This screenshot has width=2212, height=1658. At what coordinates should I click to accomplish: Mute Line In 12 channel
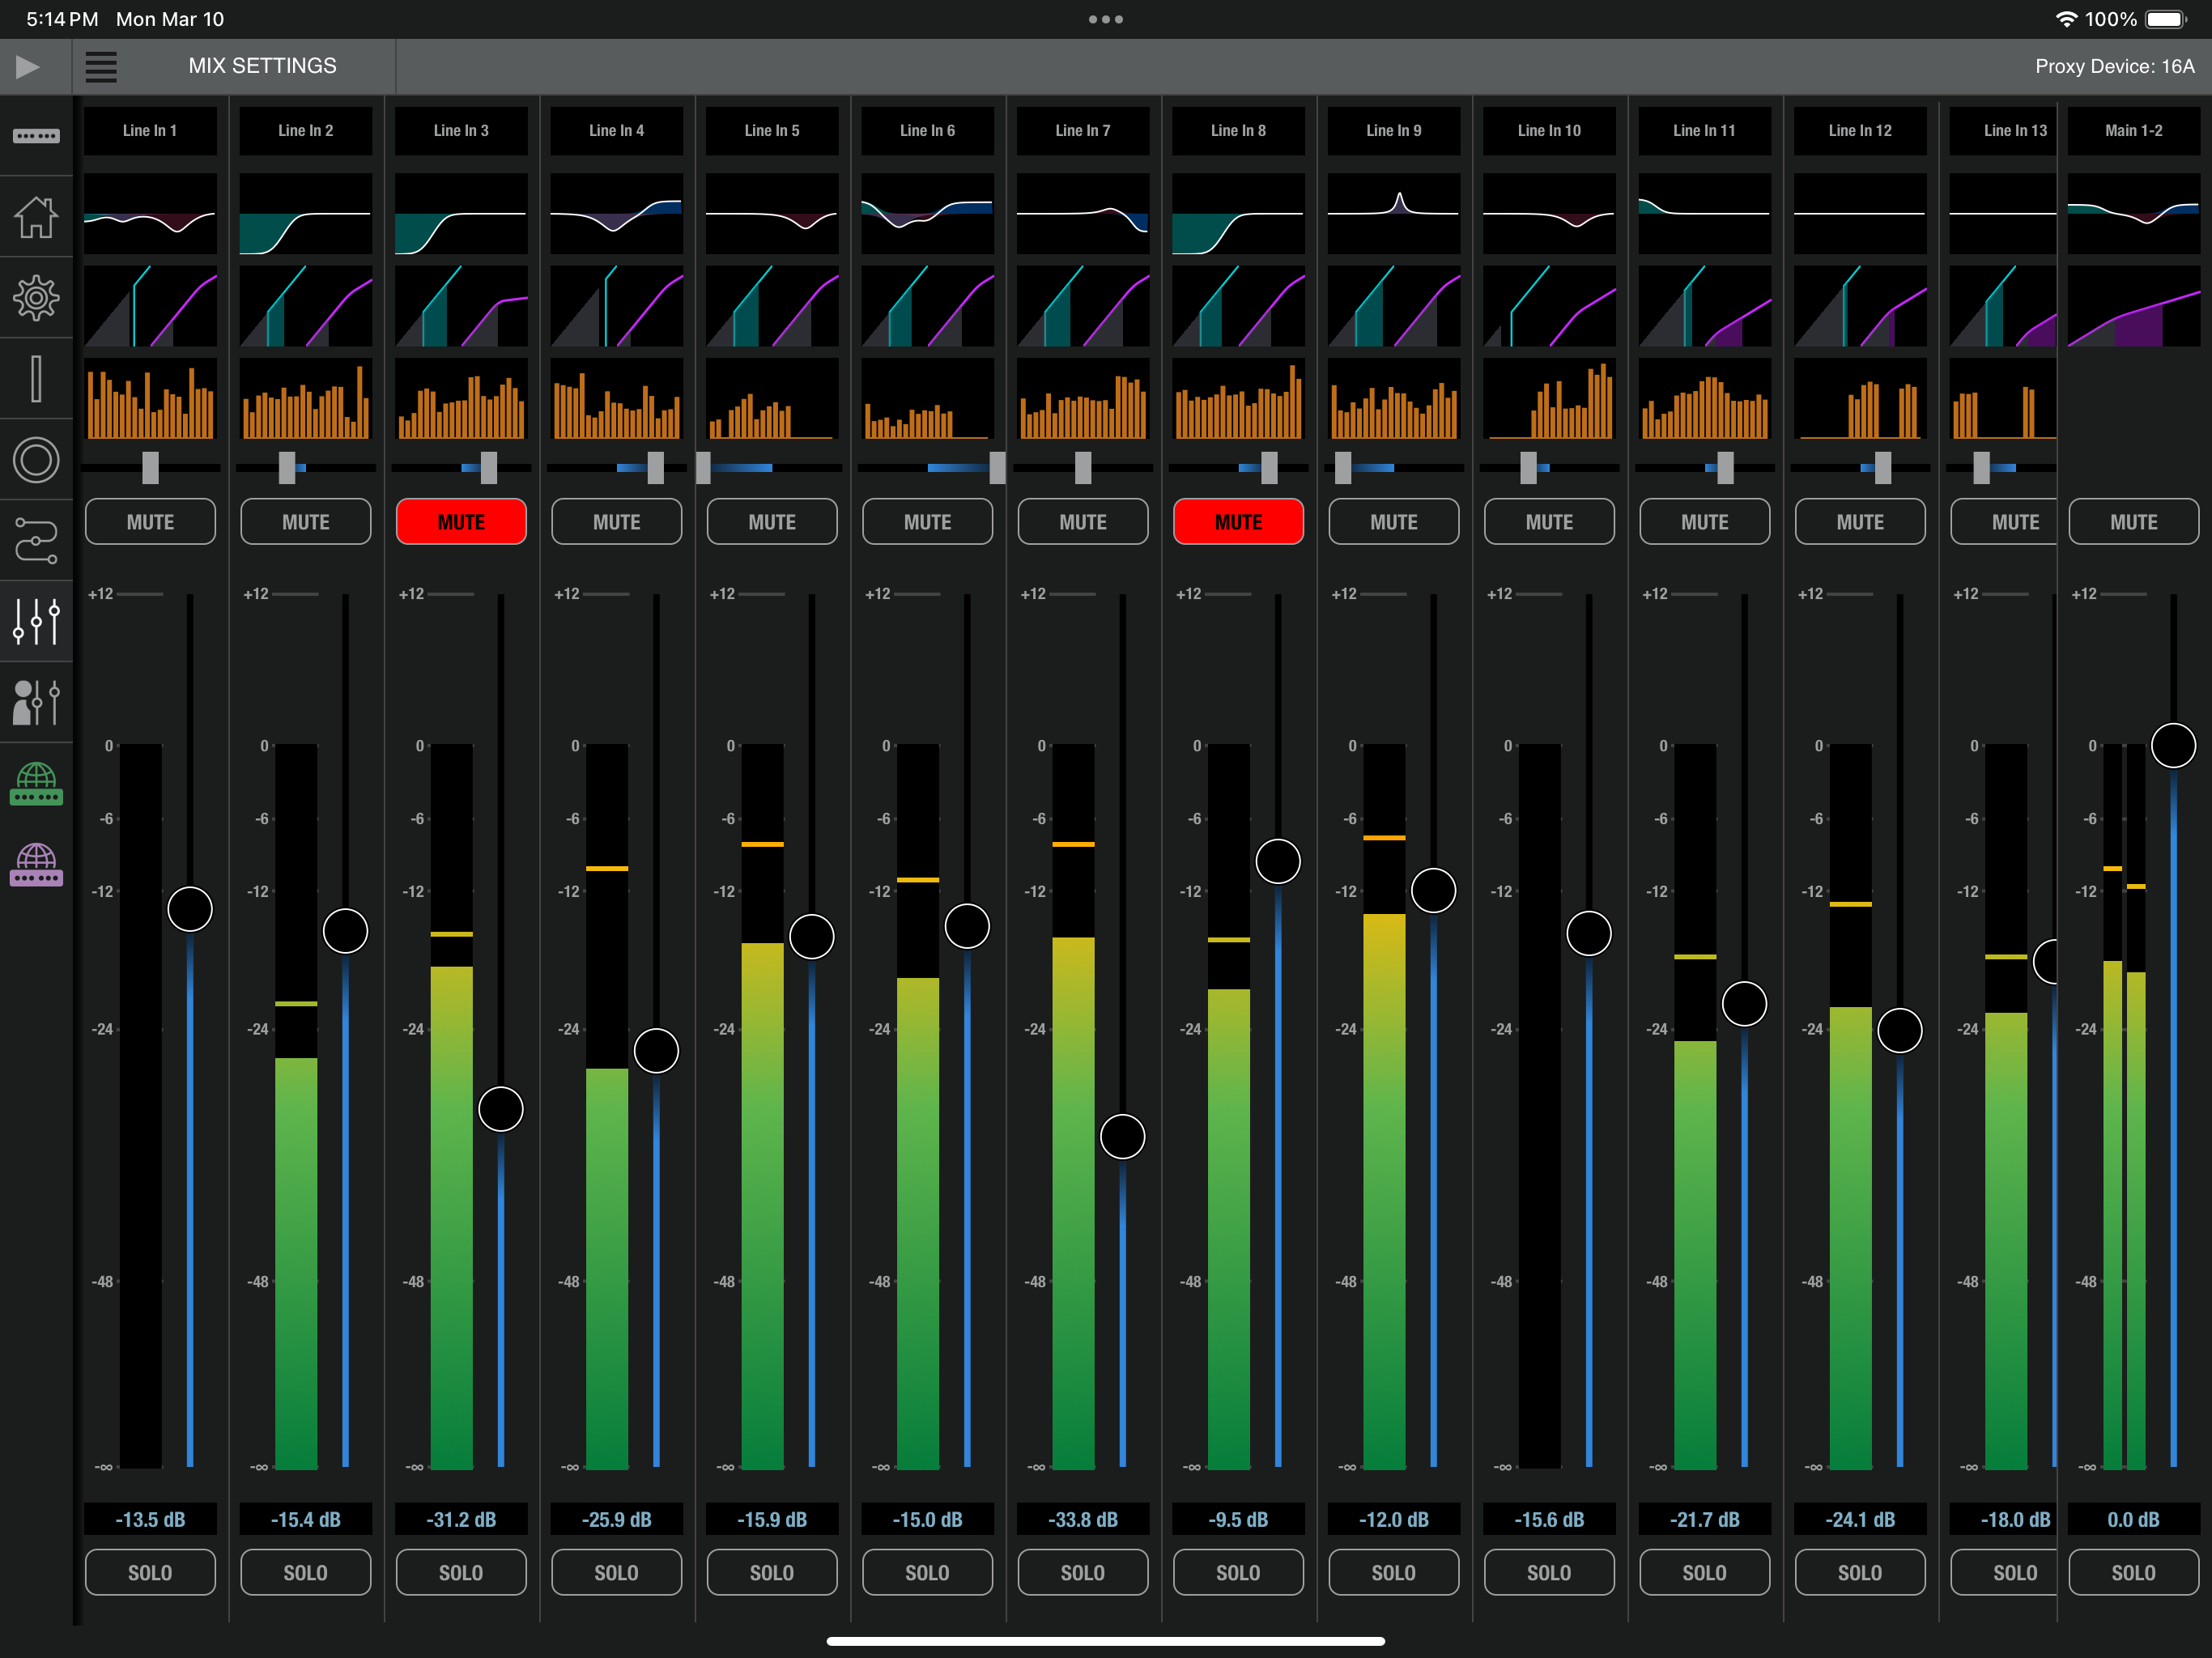coord(1860,522)
